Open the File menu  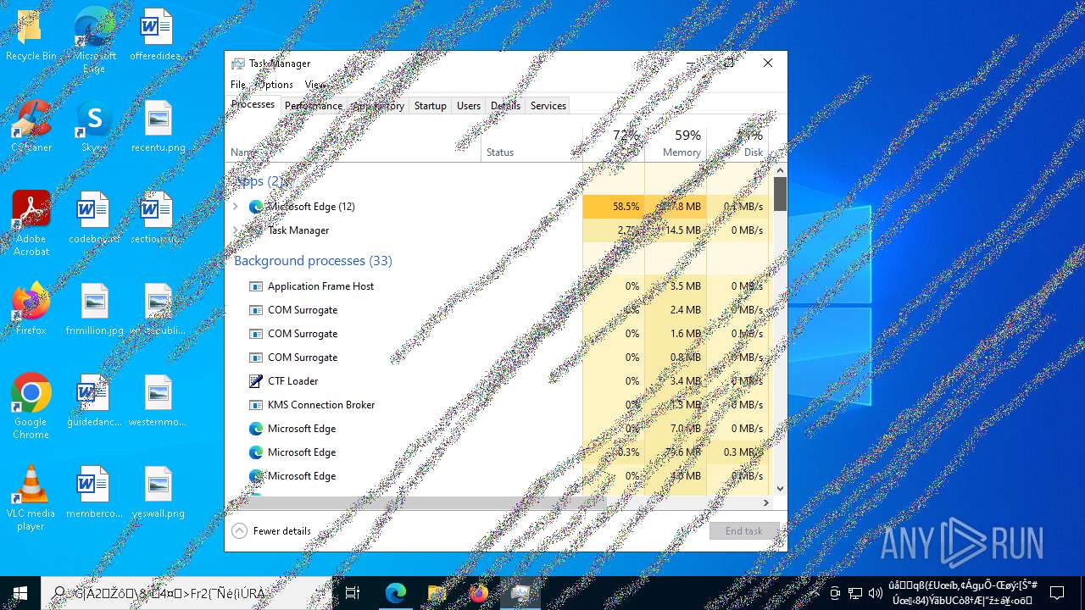pos(238,85)
